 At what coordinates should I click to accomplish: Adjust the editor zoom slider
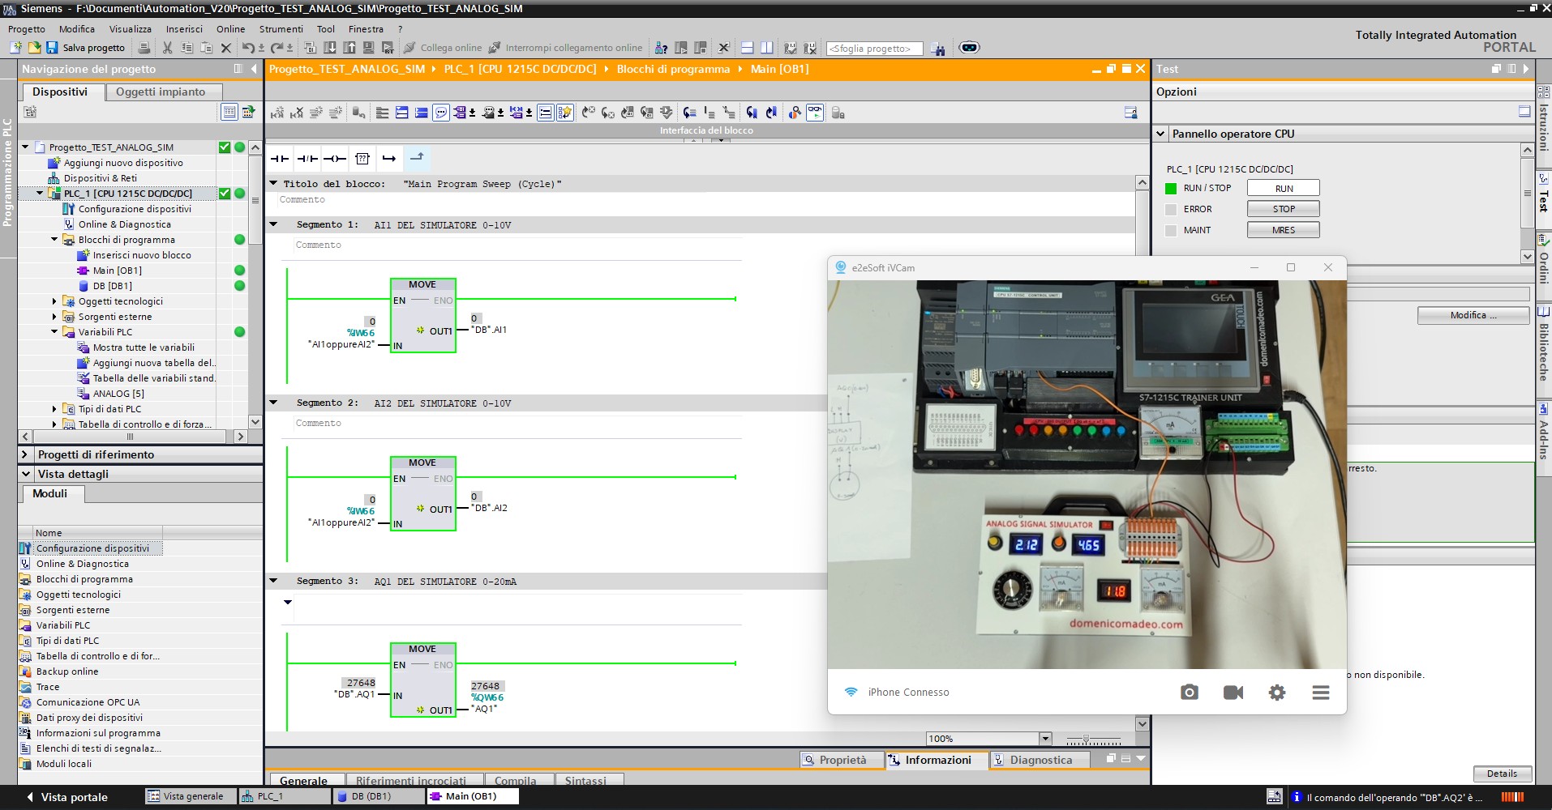pos(1087,740)
